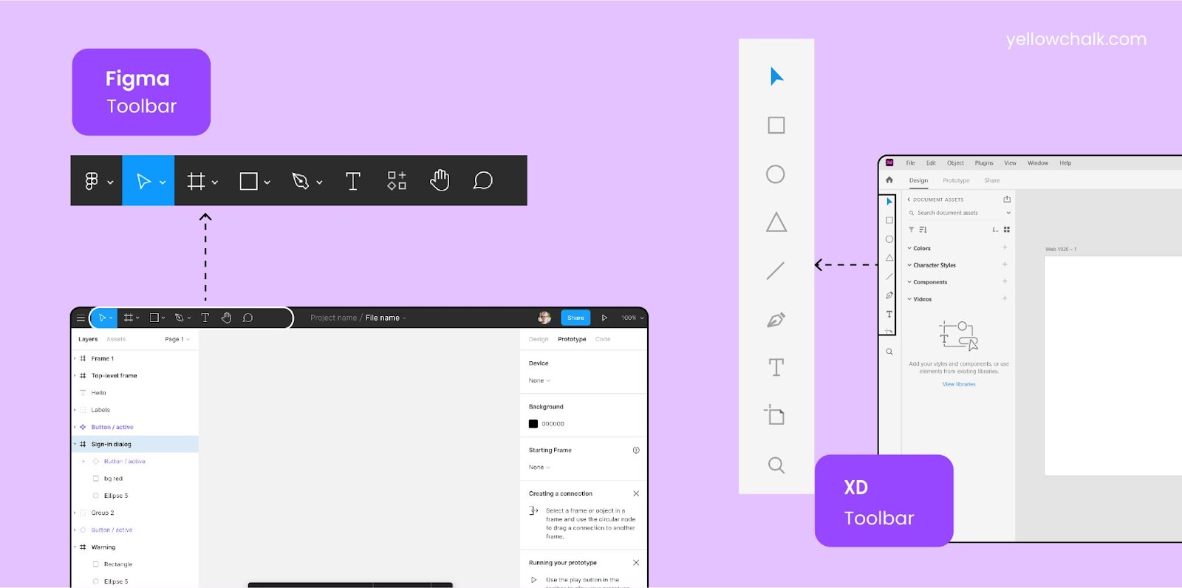Select the Move tool in the enlarged Figma toolbar
The image size is (1182, 588).
(143, 181)
